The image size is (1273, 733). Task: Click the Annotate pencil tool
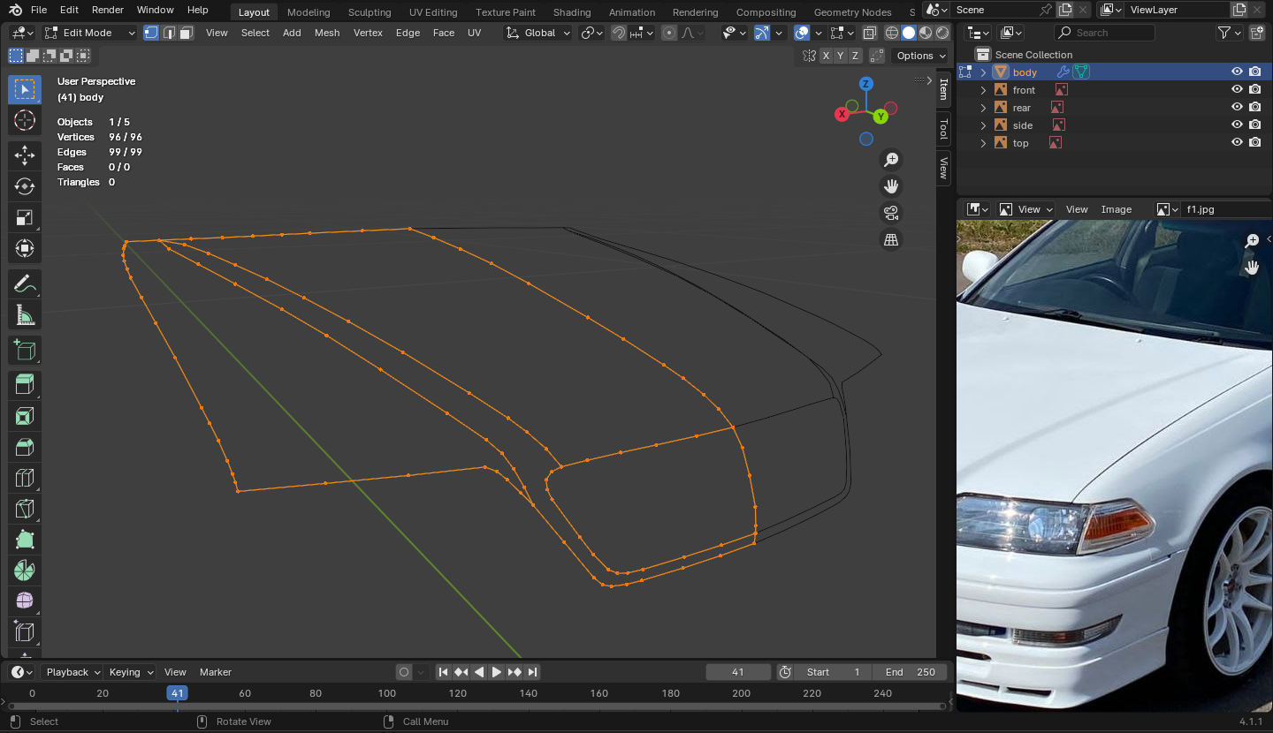[x=25, y=283]
